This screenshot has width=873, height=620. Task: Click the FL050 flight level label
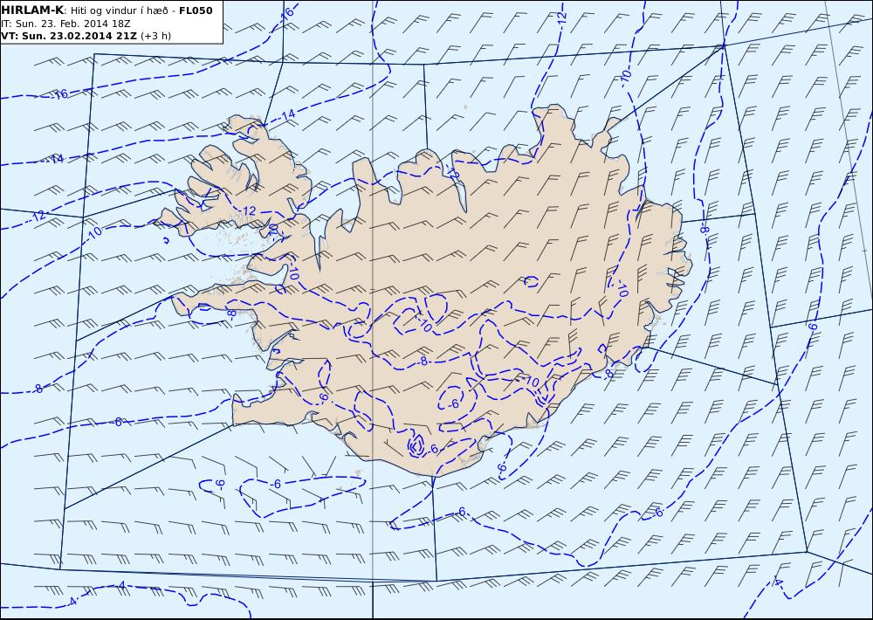[x=196, y=10]
